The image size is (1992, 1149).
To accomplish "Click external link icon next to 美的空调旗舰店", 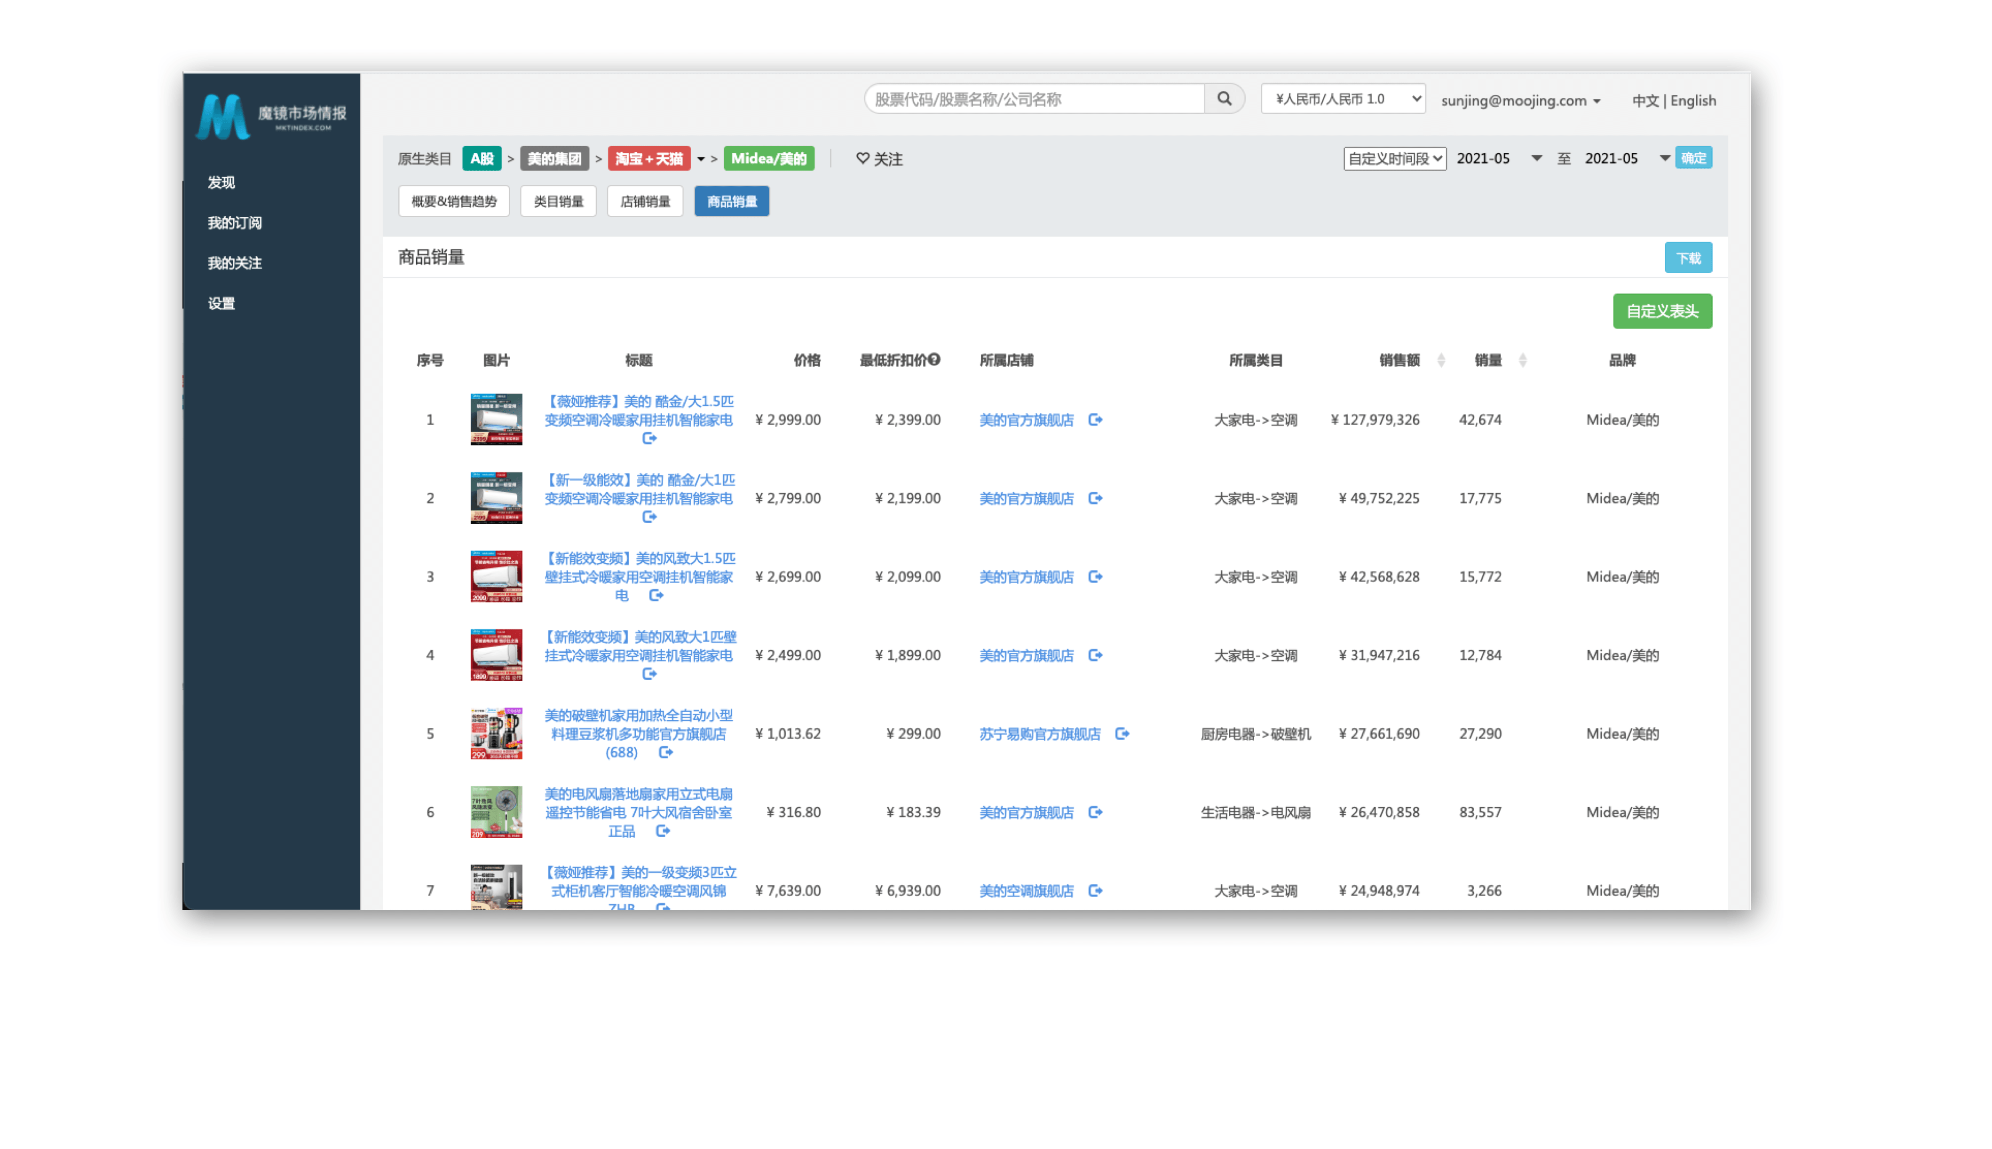I will (x=1095, y=891).
